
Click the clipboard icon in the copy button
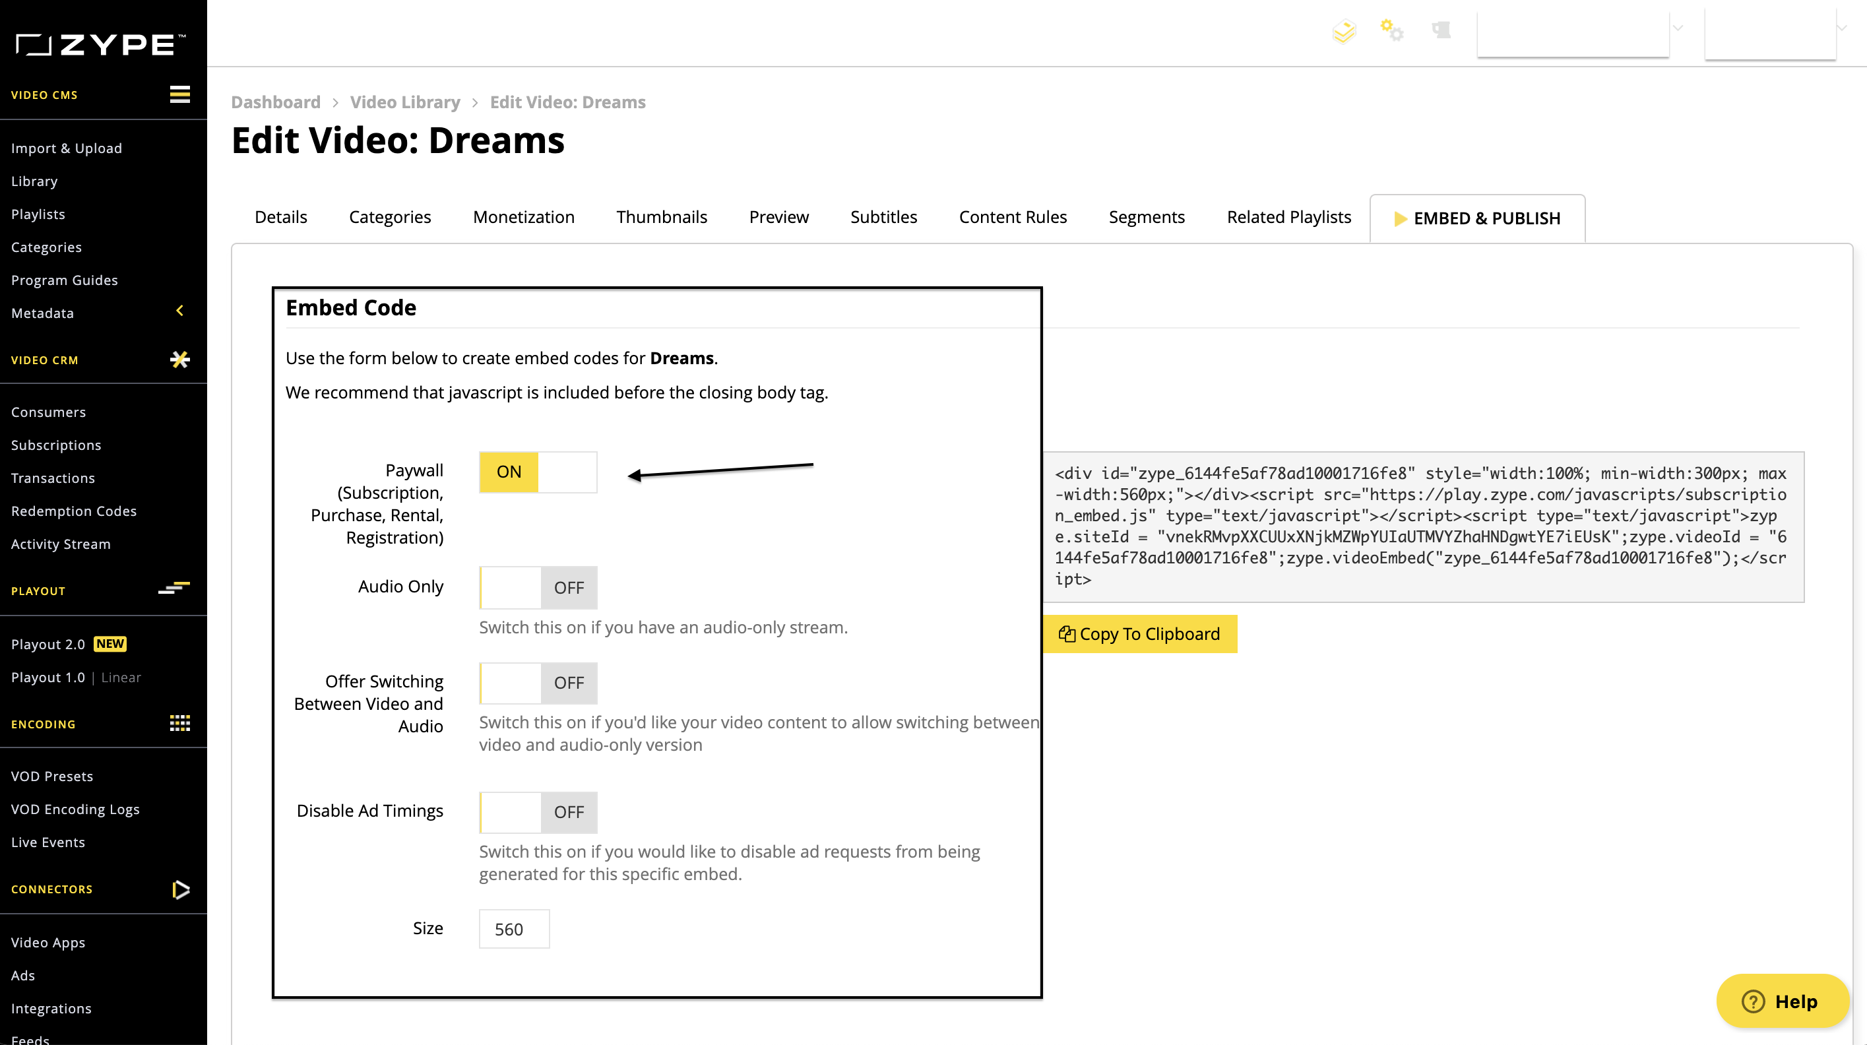(x=1067, y=634)
